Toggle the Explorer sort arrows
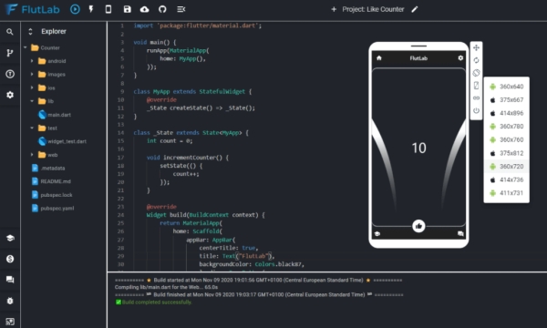 [30, 31]
